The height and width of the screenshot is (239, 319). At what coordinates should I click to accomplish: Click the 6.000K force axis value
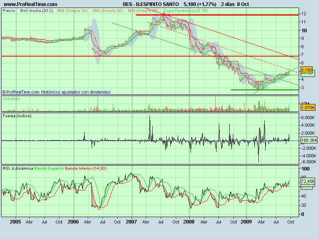tap(308, 118)
